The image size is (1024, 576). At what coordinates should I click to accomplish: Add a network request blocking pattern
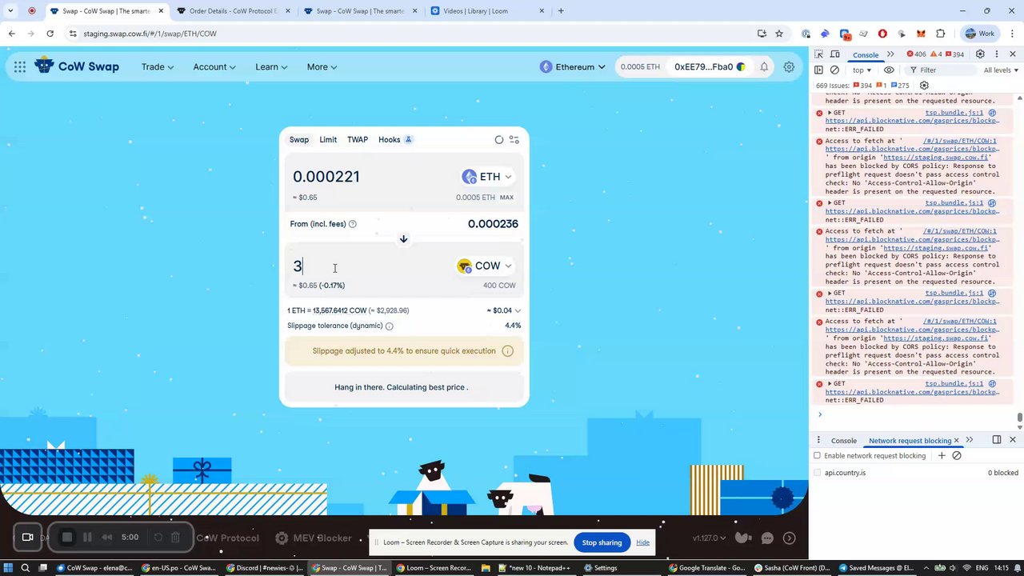point(942,456)
